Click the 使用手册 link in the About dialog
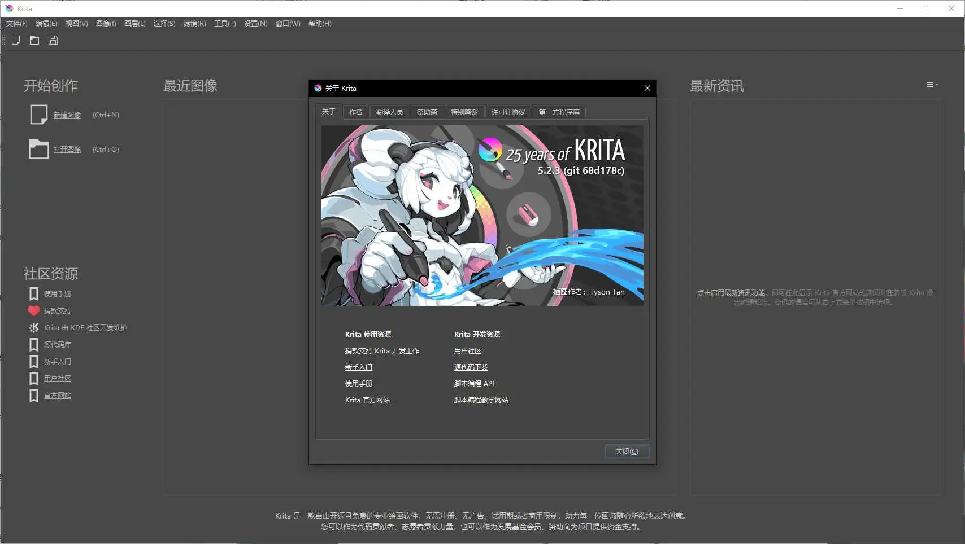This screenshot has height=544, width=965. (359, 384)
